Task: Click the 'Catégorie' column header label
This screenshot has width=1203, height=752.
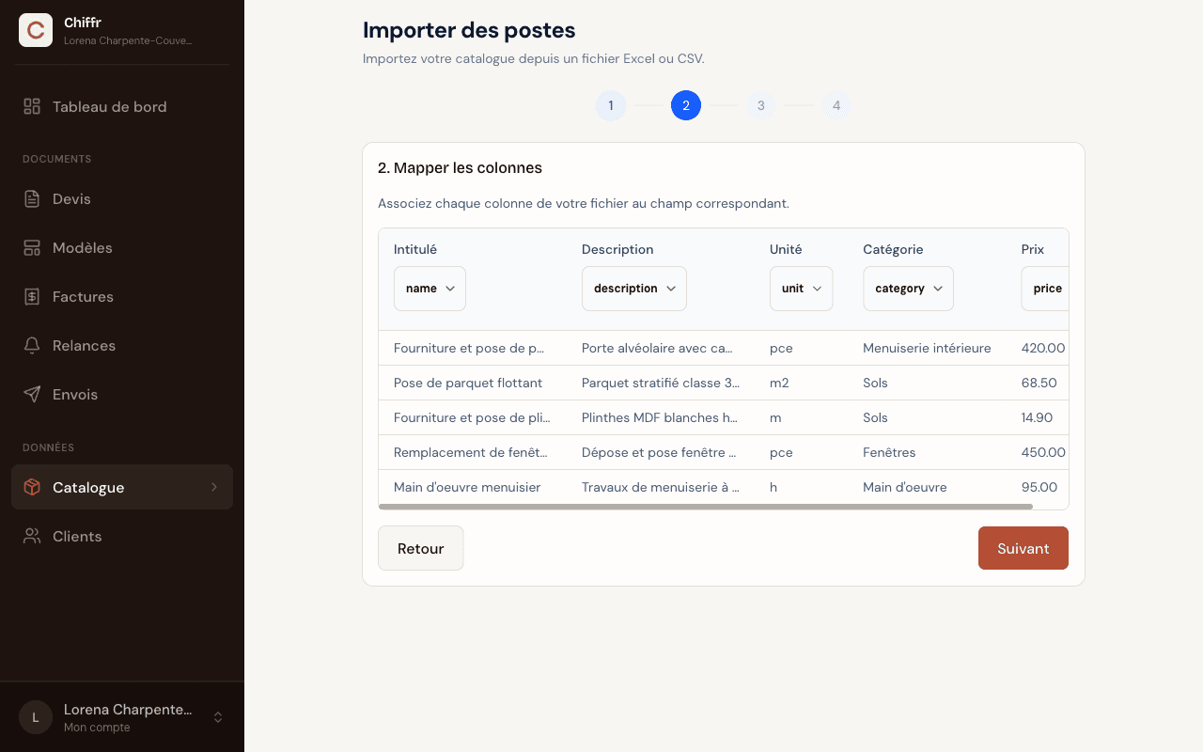Action: (x=893, y=249)
